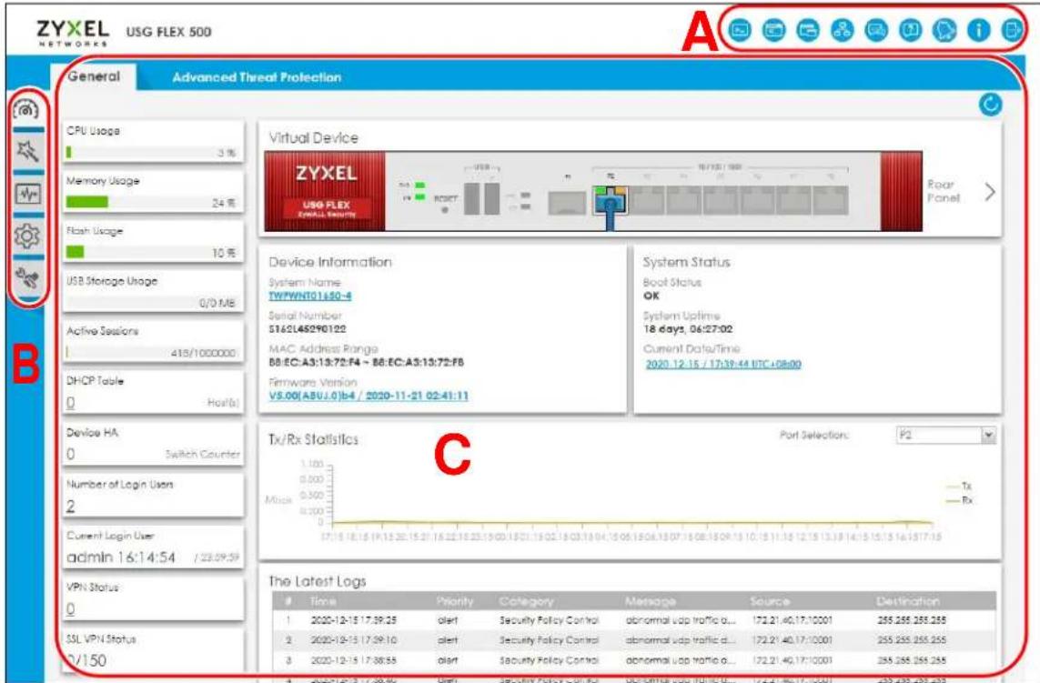The width and height of the screenshot is (1040, 683).
Task: Show the Rear Panel with arrow
Action: pyautogui.click(x=990, y=192)
